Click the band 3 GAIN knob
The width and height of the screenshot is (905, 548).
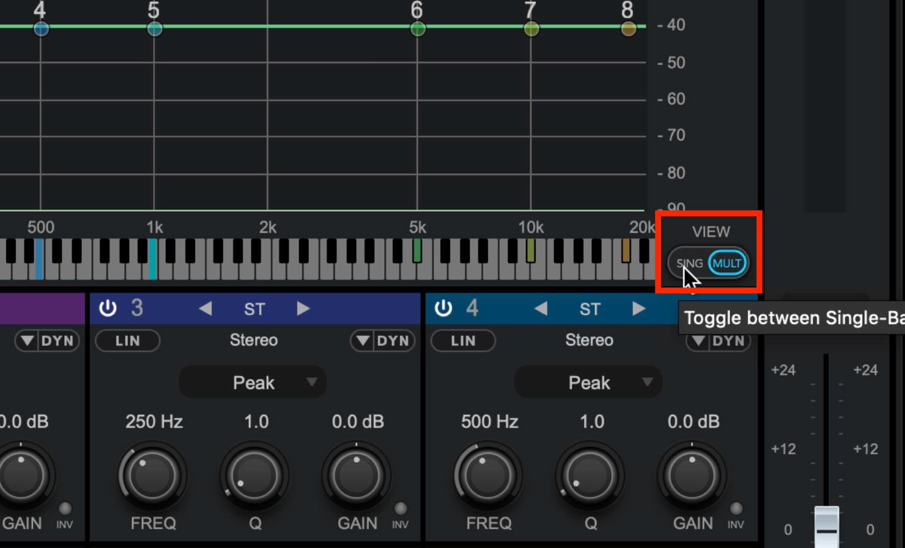coord(356,476)
